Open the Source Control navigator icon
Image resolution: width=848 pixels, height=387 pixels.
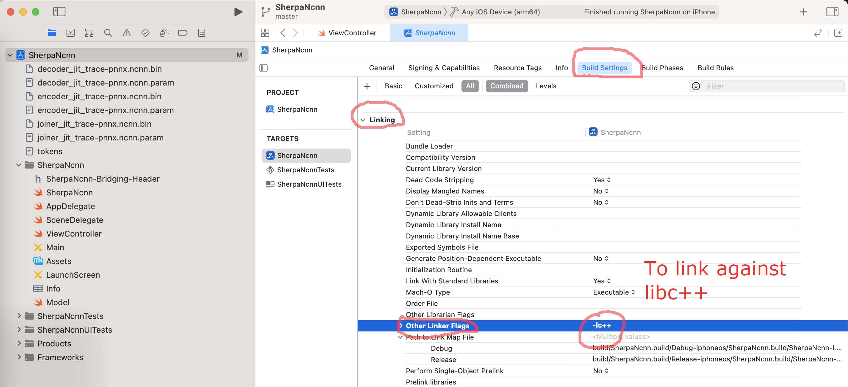[x=71, y=33]
